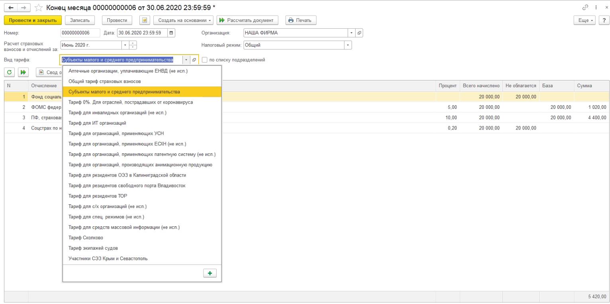Select Тариф для инвалидных организаций
This screenshot has width=610, height=304.
142,112
